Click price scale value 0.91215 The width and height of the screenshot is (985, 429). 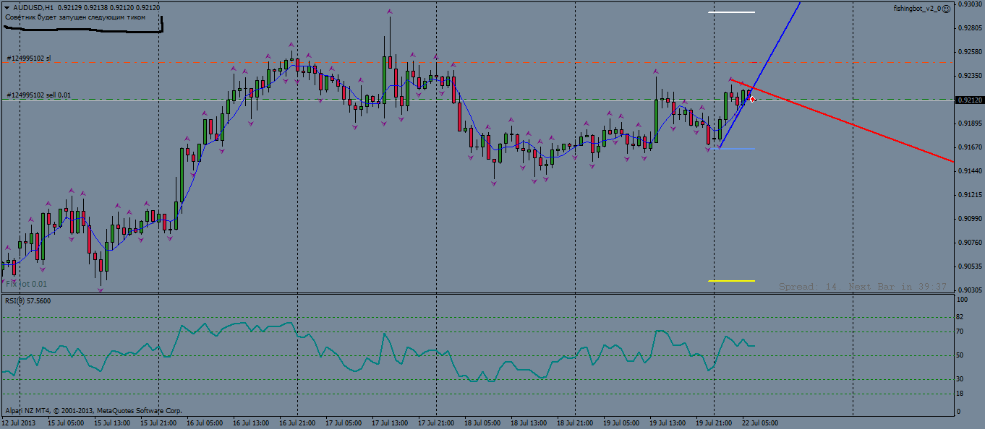coord(970,195)
